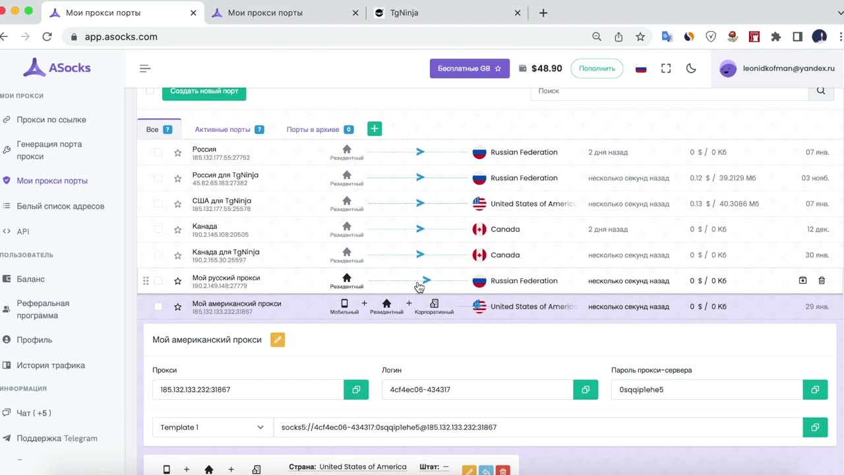Check the Россия для TgNinja checkbox
844x475 pixels.
coord(158,178)
